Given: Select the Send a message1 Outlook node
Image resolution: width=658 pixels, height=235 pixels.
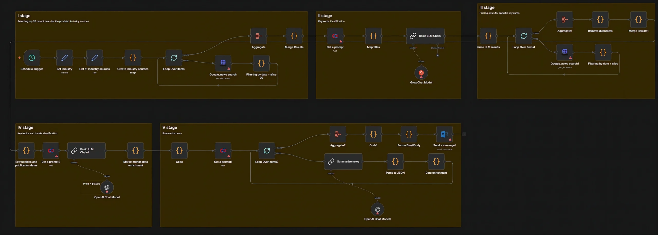Looking at the screenshot, I should (x=444, y=134).
